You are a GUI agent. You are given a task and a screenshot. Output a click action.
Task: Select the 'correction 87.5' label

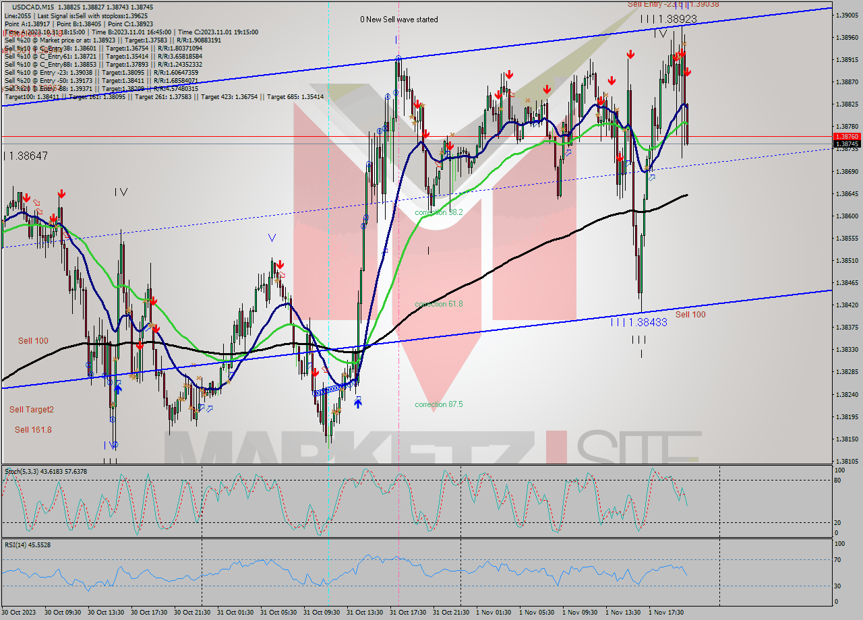439,404
